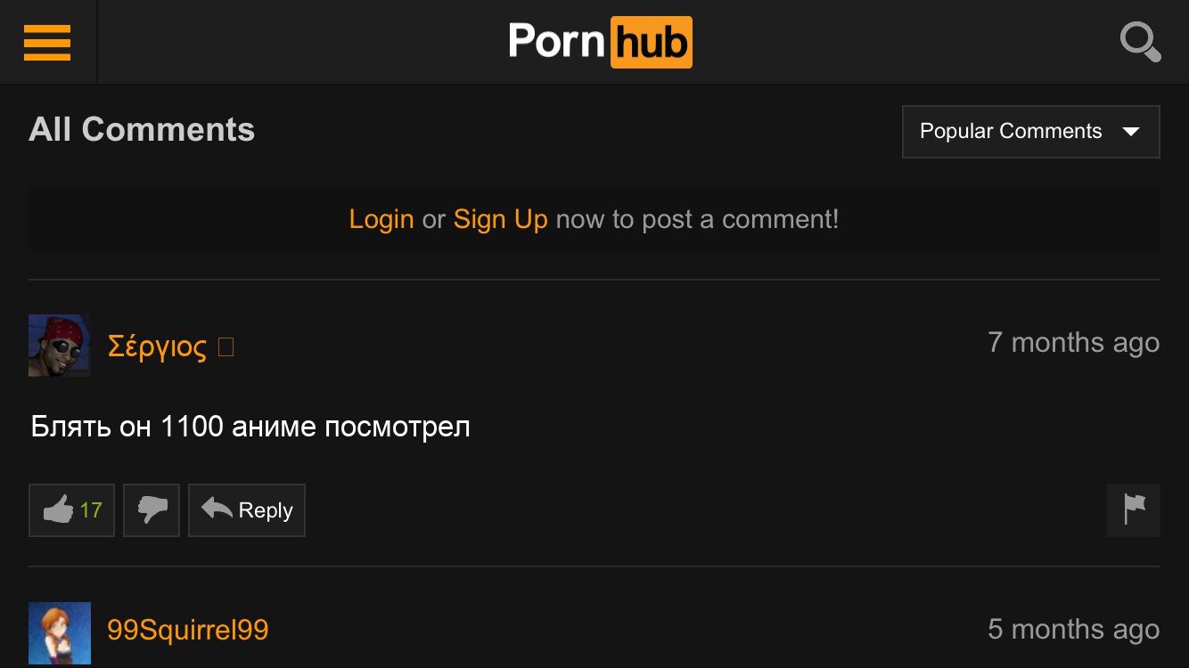Open 99Squirrel99's profile via username
Viewport: 1189px width, 668px height.
188,631
